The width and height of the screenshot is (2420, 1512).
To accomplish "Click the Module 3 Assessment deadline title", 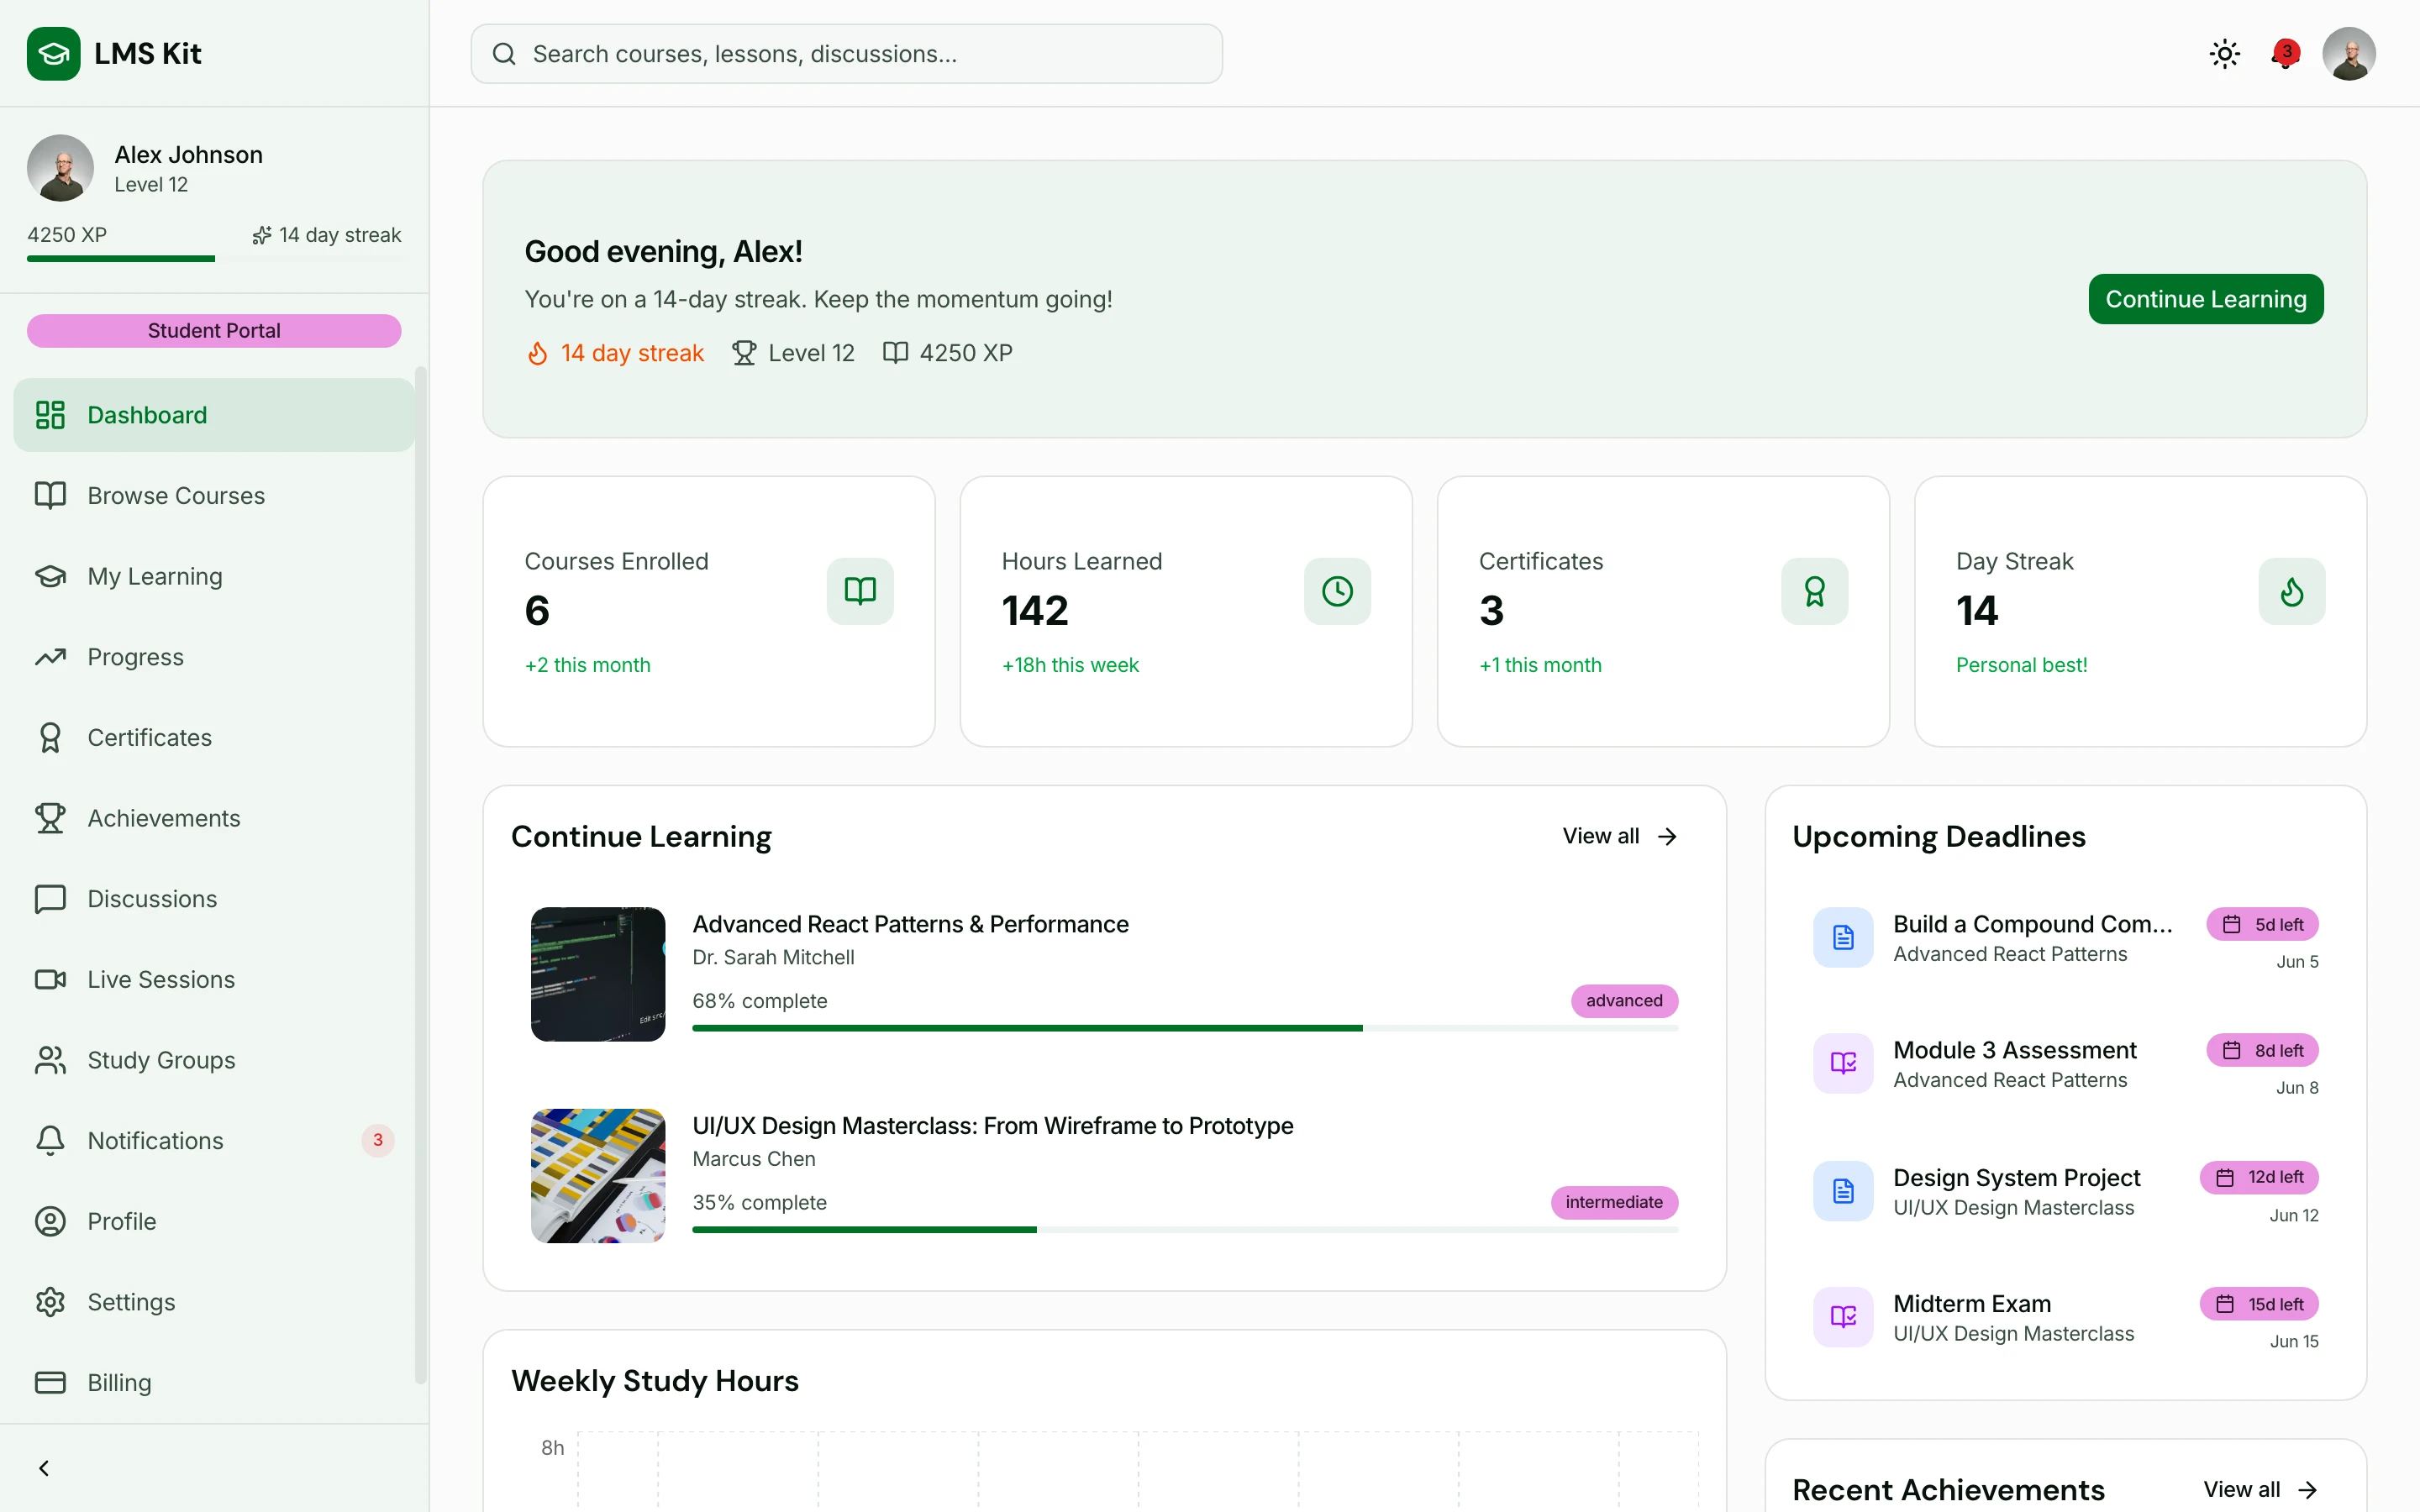I will [x=2014, y=1050].
